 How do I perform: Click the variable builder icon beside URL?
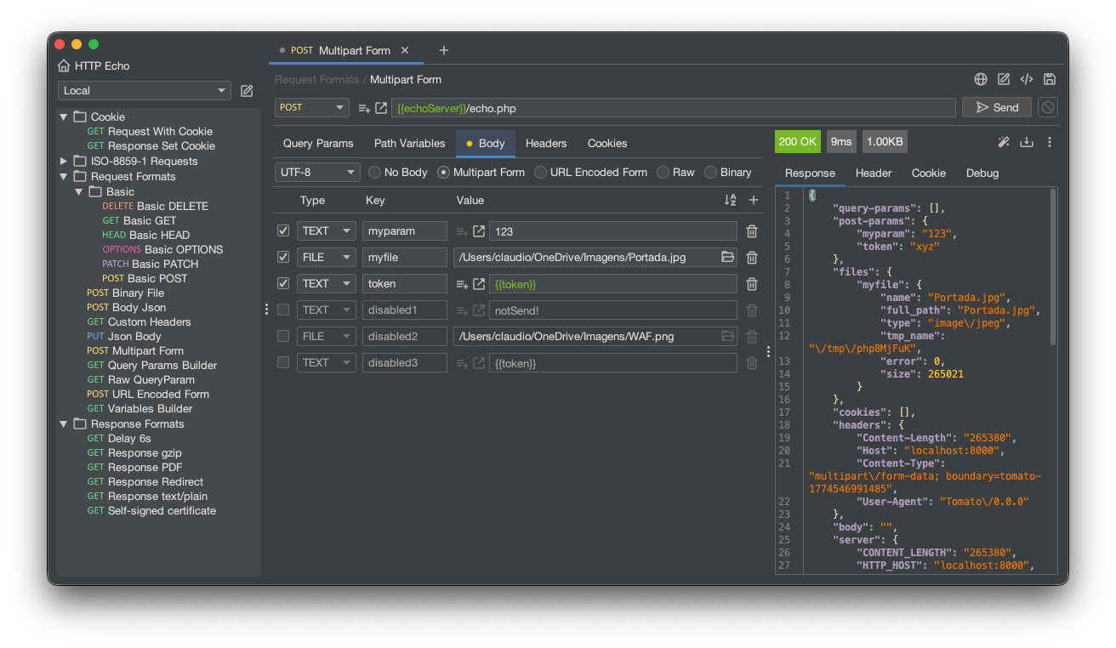[364, 108]
